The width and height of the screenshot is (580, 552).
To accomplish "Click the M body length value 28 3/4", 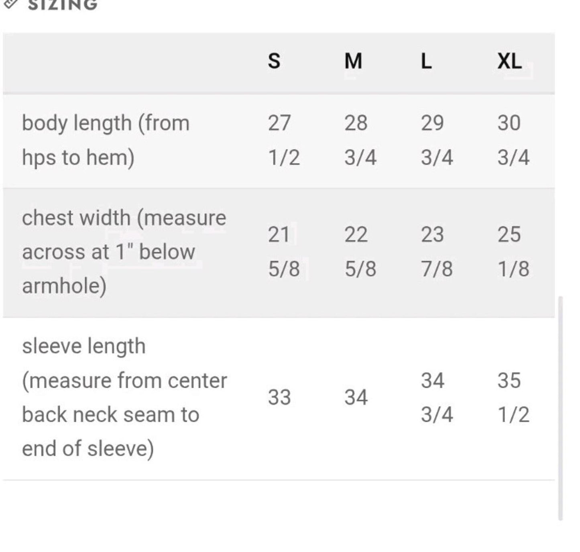I will (x=360, y=140).
